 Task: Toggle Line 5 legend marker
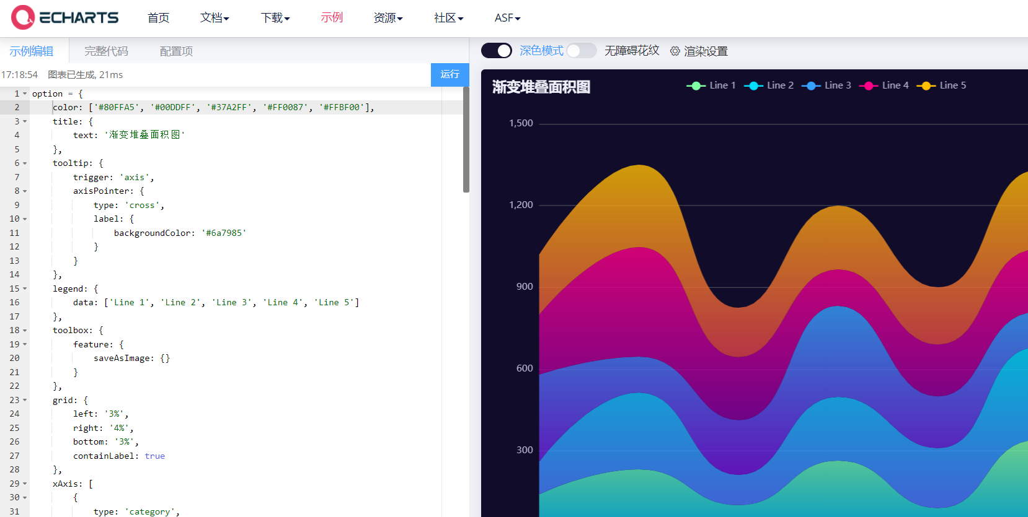pyautogui.click(x=926, y=85)
